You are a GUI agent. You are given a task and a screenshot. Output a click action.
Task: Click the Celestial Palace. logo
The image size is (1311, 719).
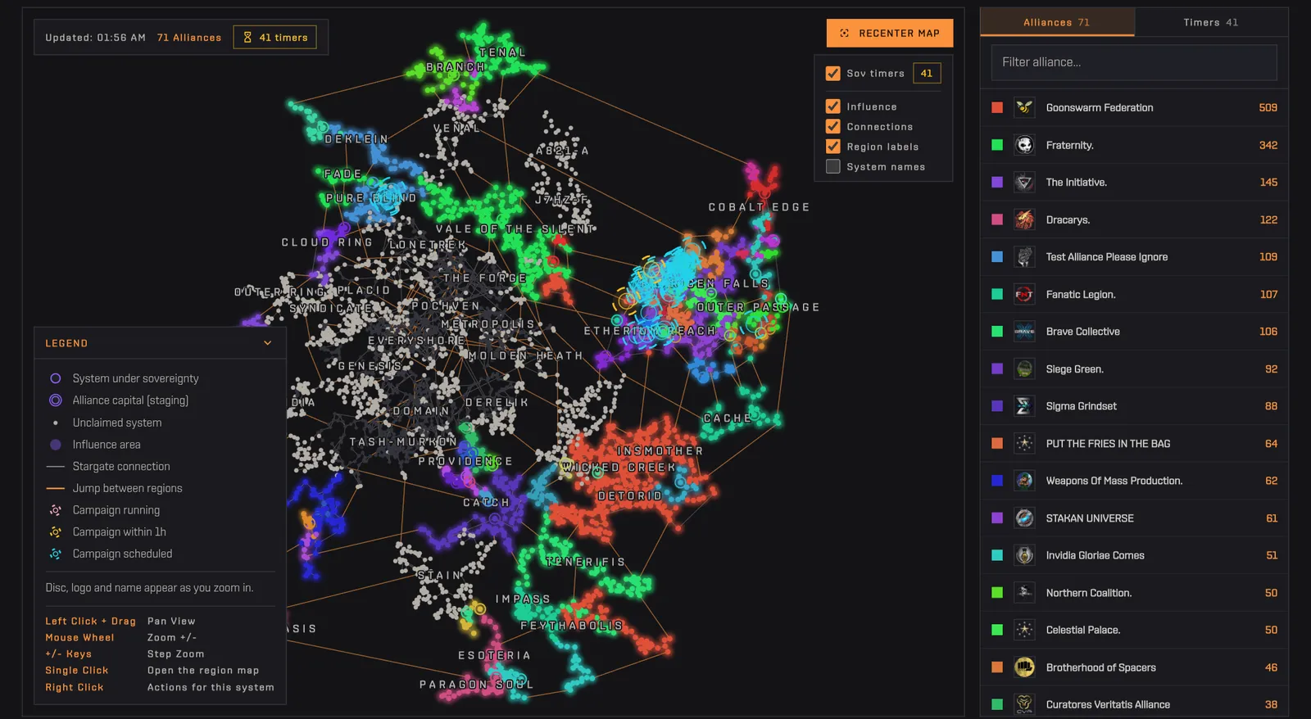[x=1024, y=630]
